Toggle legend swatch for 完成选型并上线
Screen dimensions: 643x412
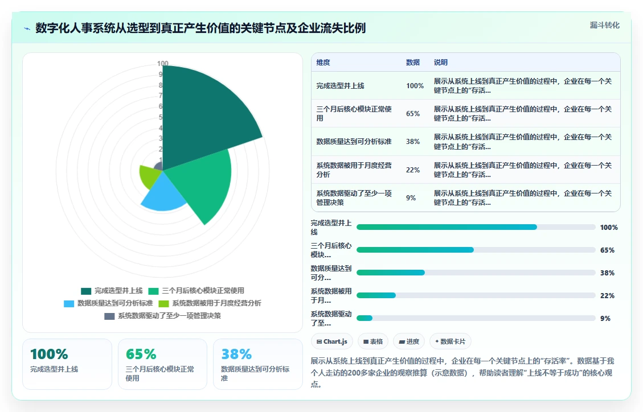[x=85, y=291]
